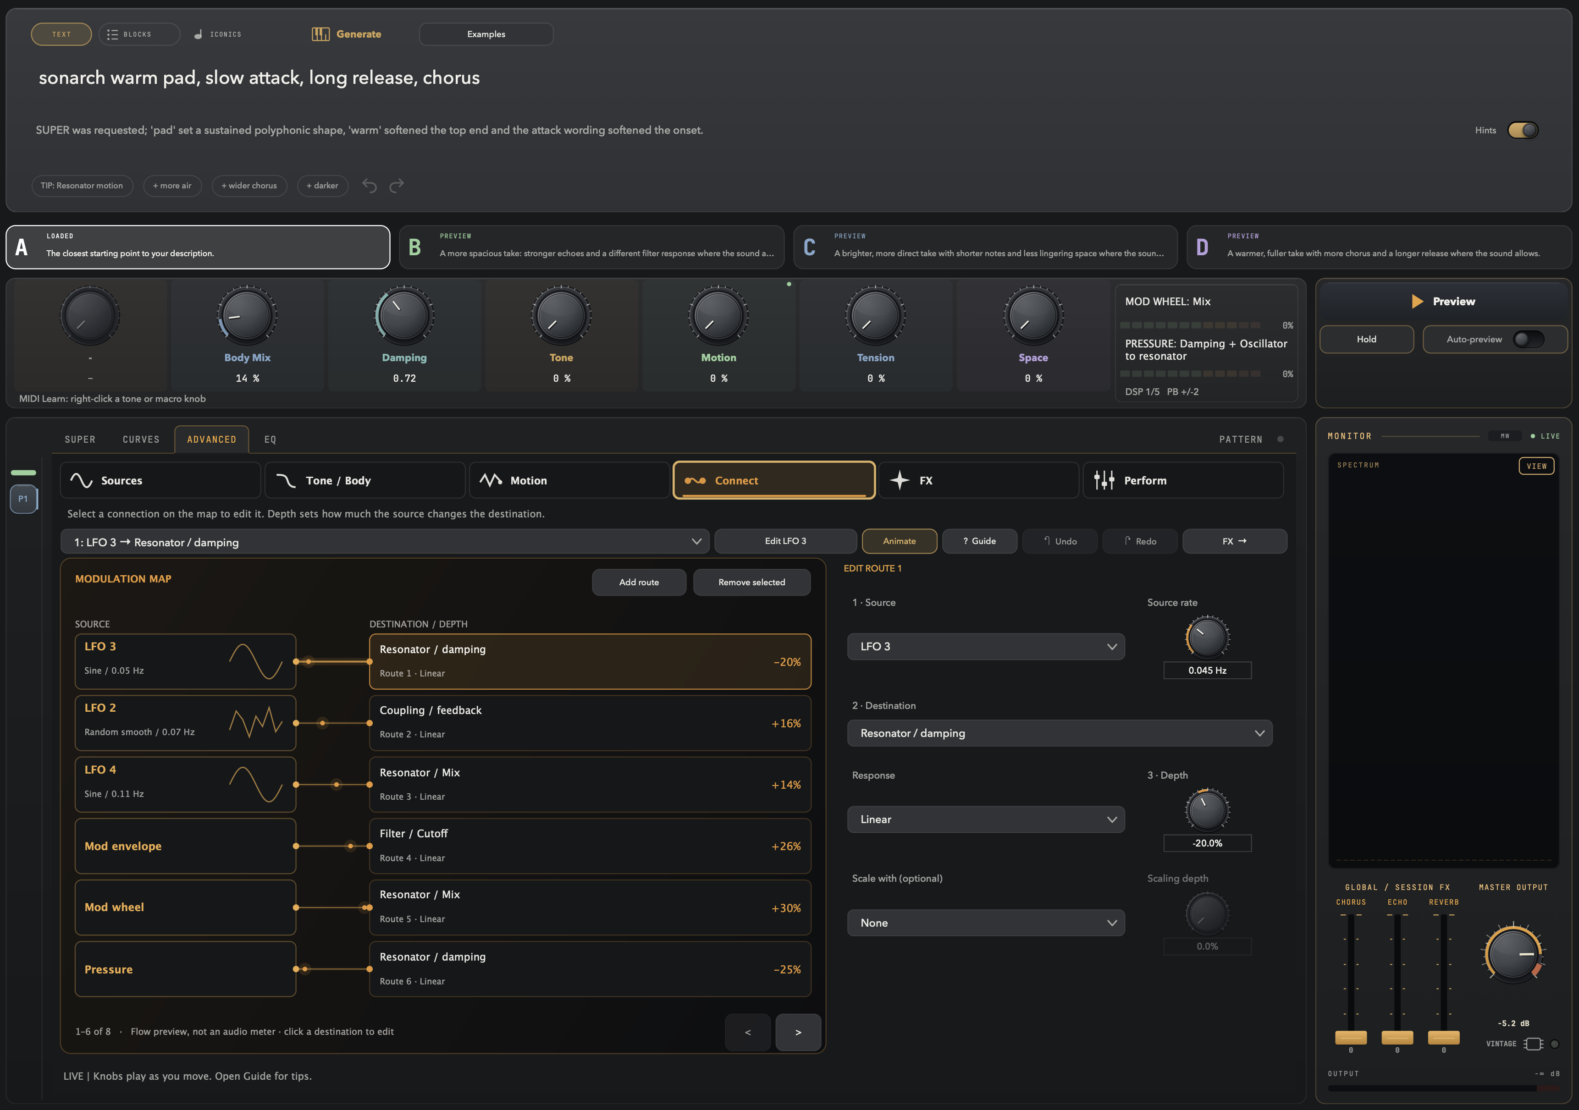Switch to the CURVES tab

141,439
